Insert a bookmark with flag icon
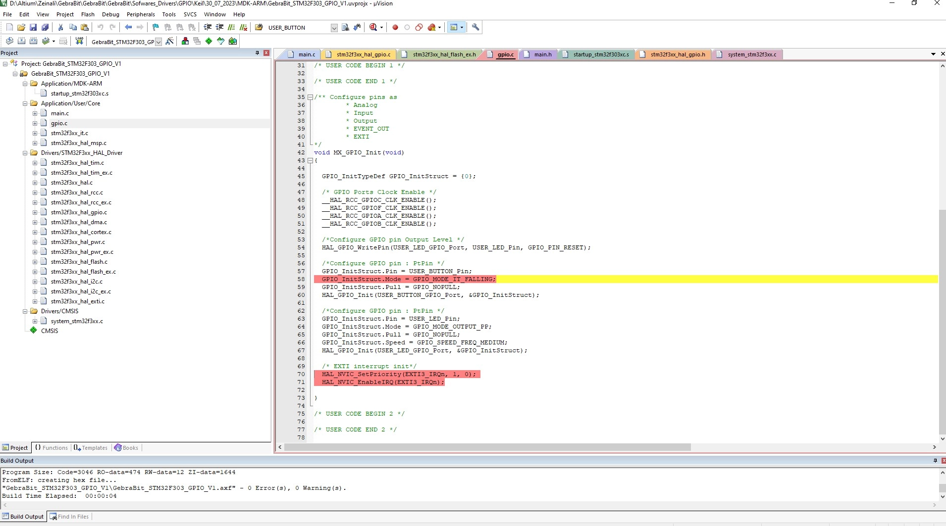This screenshot has width=946, height=526. coord(156,28)
